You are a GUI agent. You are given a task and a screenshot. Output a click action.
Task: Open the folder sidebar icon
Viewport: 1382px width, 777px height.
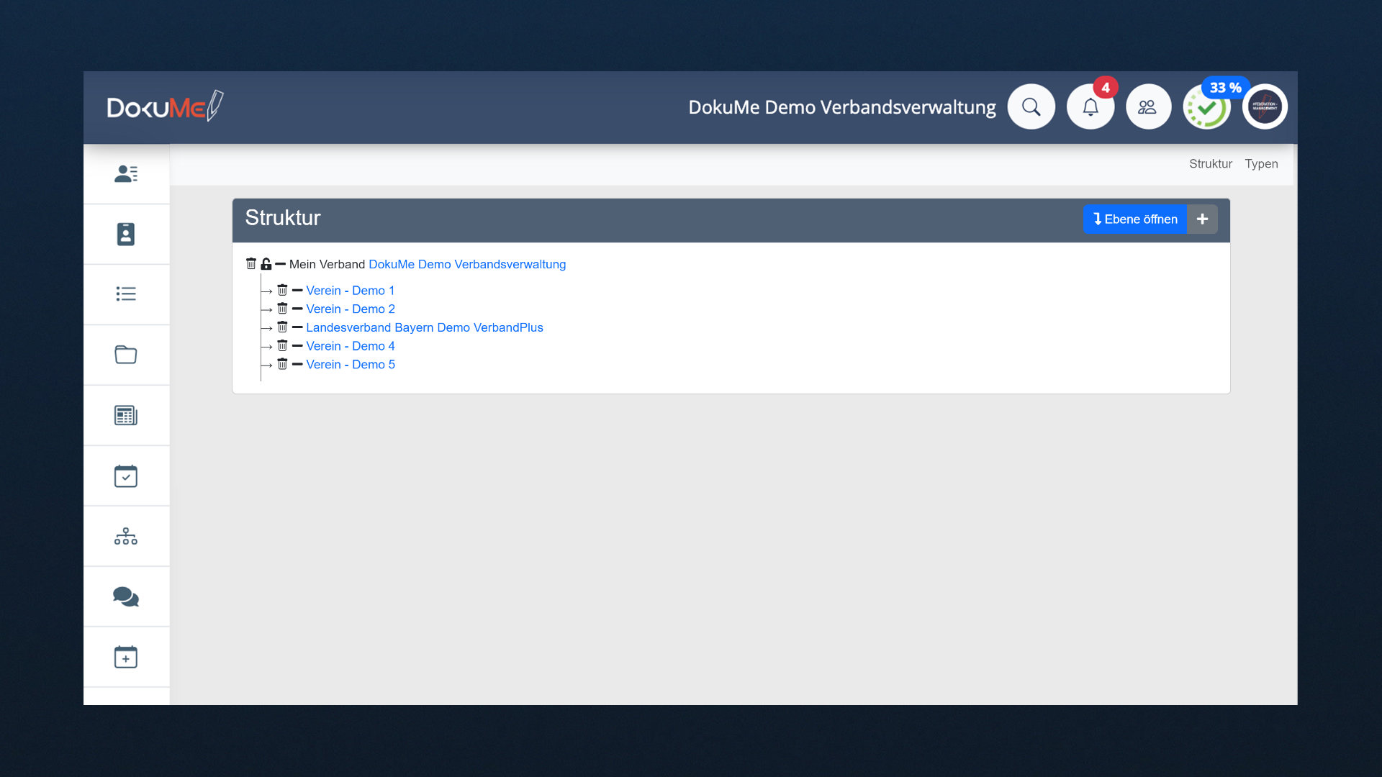point(126,354)
